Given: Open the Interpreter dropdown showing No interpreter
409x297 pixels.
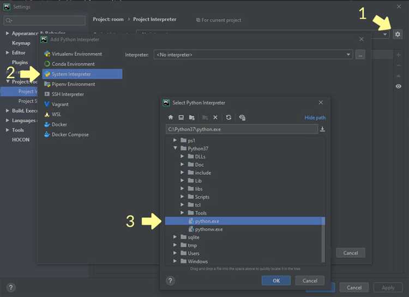Looking at the screenshot, I should [253, 55].
